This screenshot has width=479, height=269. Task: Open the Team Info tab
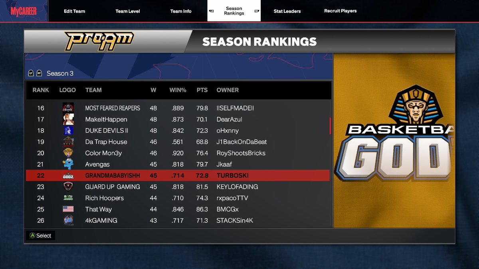tap(181, 11)
